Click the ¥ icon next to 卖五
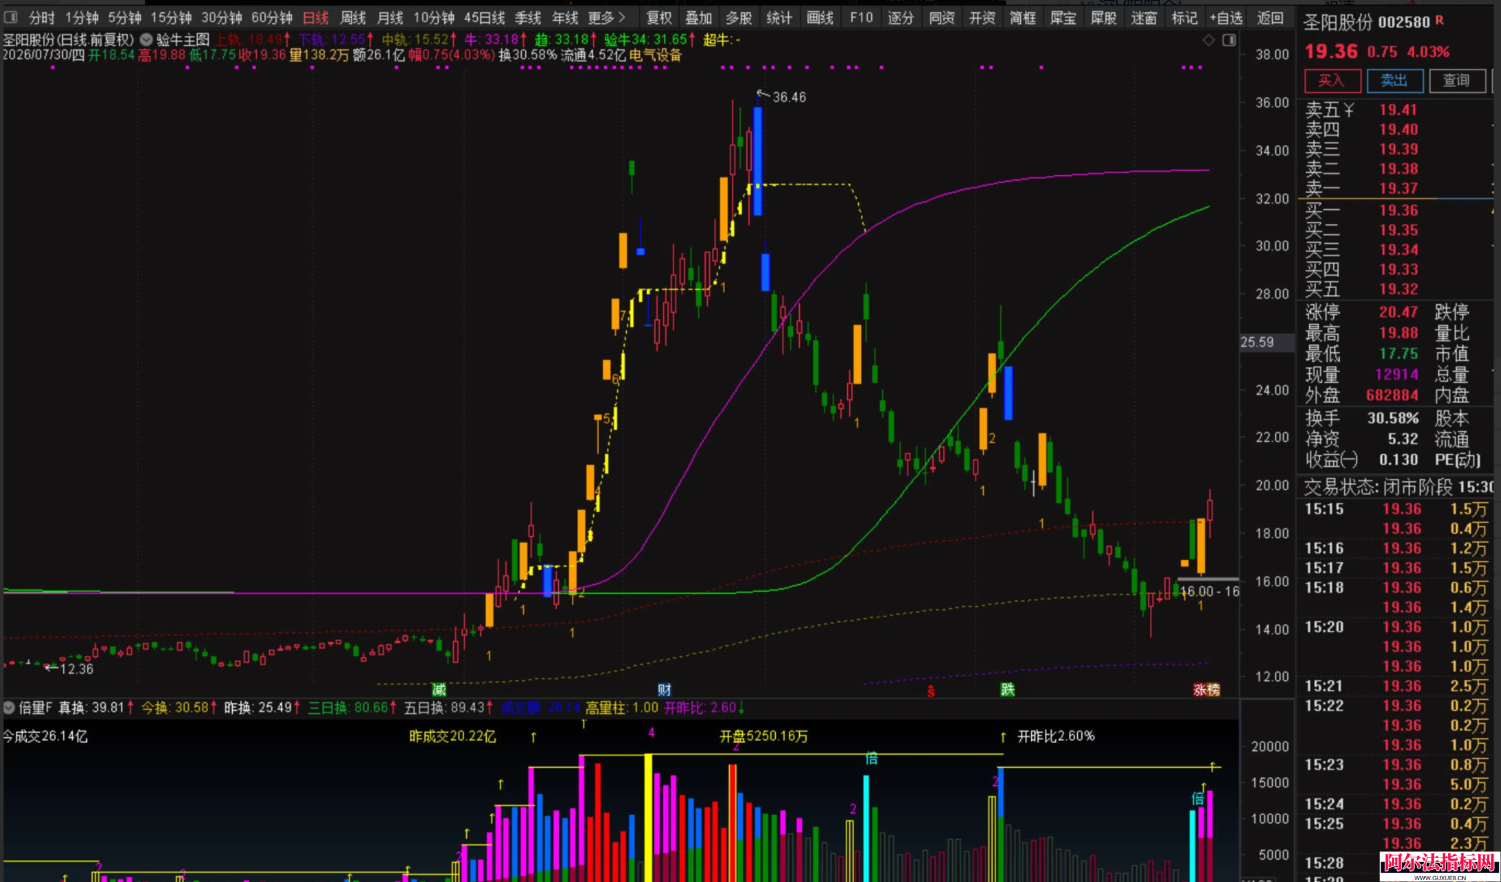1501x882 pixels. click(x=1349, y=110)
